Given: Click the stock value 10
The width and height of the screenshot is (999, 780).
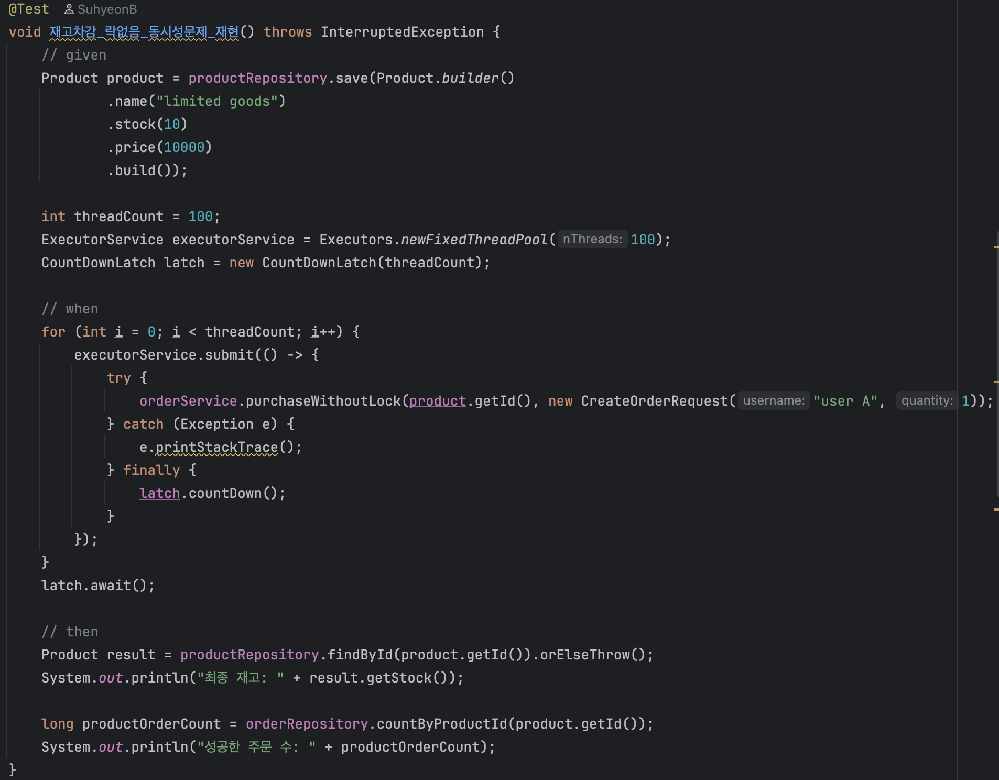Looking at the screenshot, I should point(172,124).
